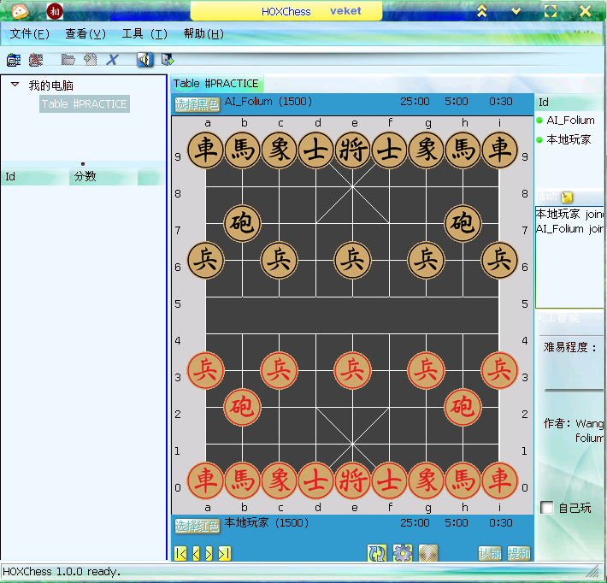Jump to last move in history
The image size is (607, 583).
click(225, 554)
